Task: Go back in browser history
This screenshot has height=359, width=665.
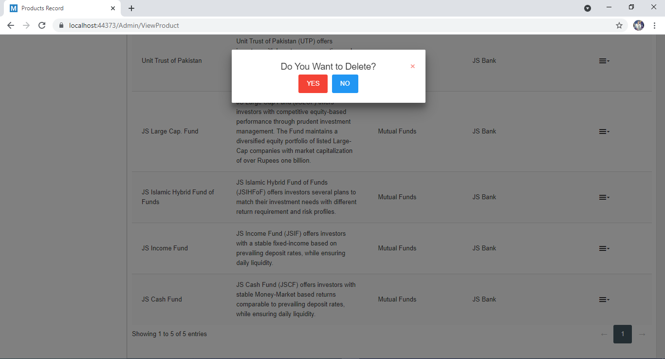Action: click(x=11, y=25)
